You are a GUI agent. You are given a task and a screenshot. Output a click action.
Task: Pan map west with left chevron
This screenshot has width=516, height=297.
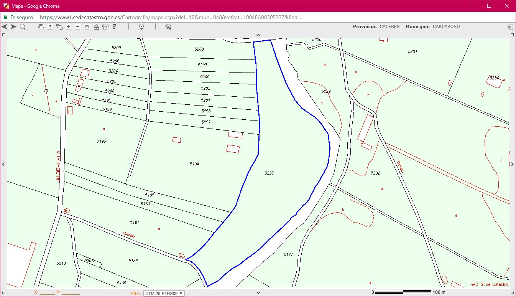pos(3,164)
